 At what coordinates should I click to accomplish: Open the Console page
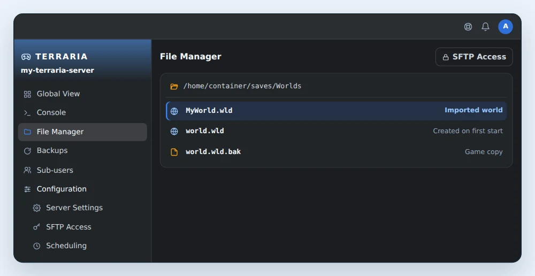[x=82, y=112]
